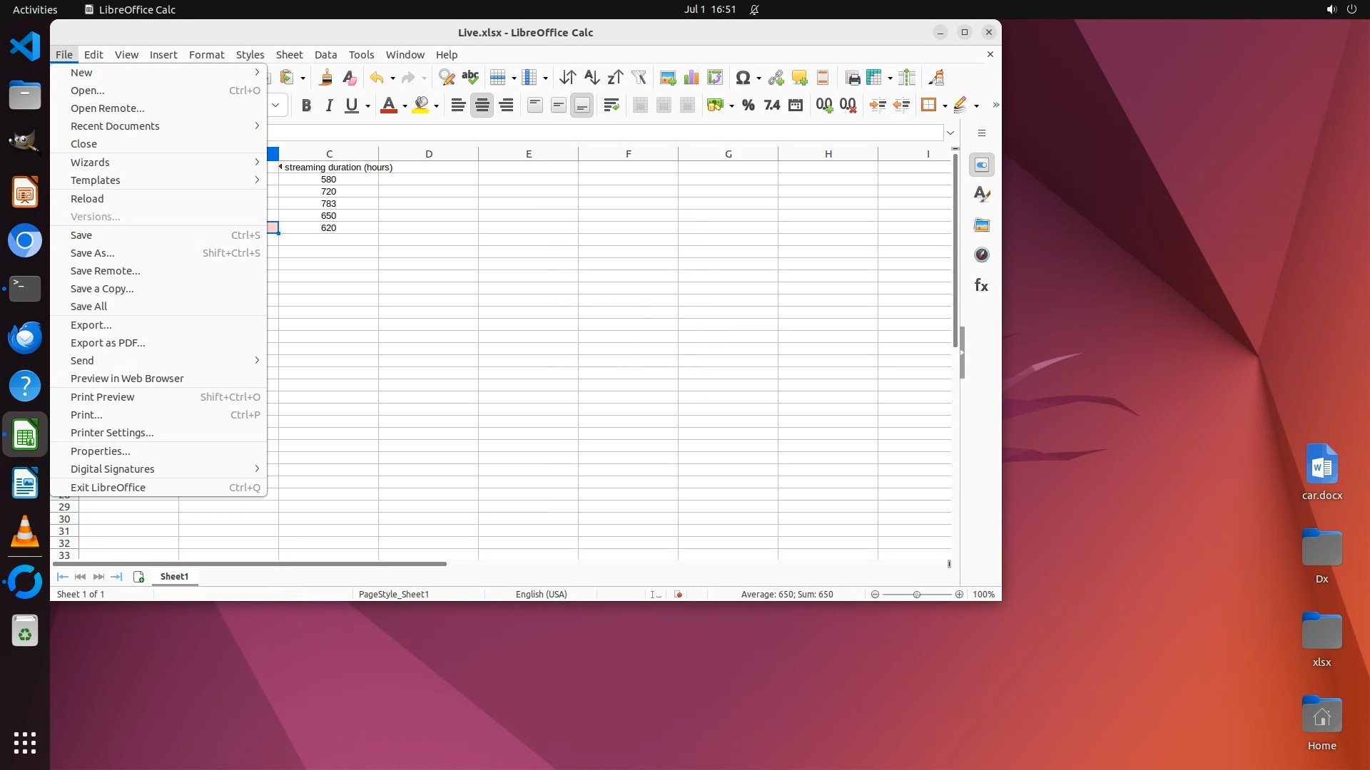This screenshot has height=770, width=1370.
Task: Click the Insert Image toolbar icon
Action: pyautogui.click(x=667, y=78)
